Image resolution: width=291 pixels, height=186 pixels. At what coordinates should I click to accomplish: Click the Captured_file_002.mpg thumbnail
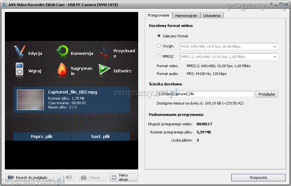[30, 100]
